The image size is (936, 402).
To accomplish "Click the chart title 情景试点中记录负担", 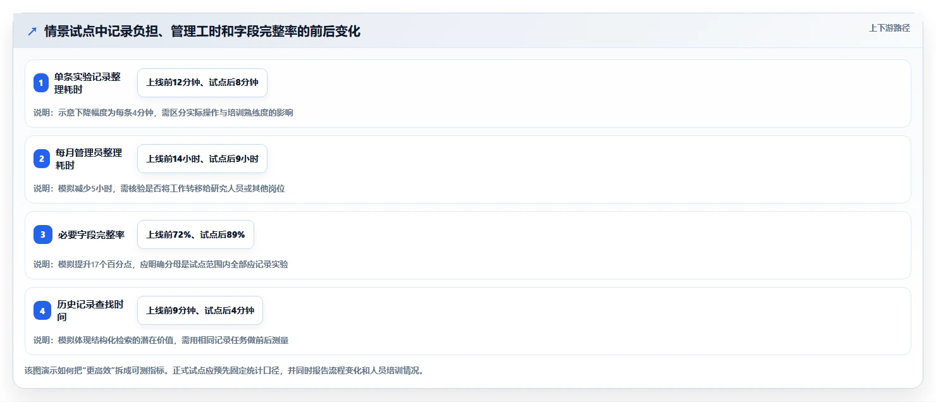I will (202, 31).
